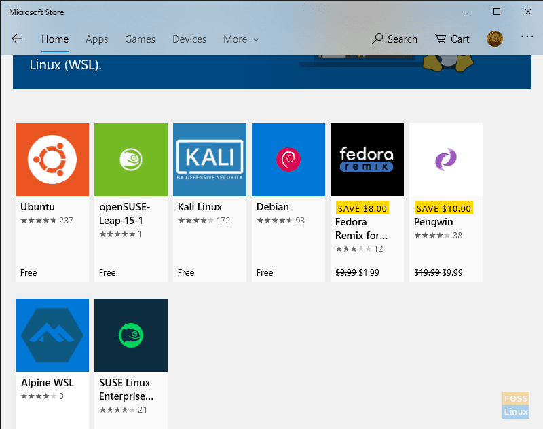Close the Microsoft Store window

(528, 12)
